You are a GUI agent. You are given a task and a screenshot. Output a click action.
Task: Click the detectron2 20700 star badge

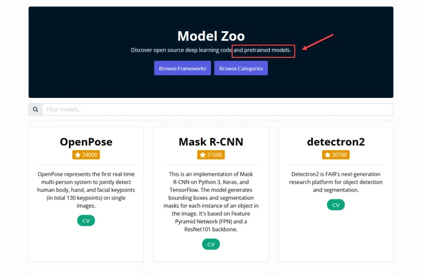click(x=336, y=155)
